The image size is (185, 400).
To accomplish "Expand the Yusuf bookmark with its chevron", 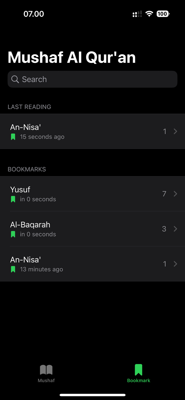I will click(x=175, y=194).
